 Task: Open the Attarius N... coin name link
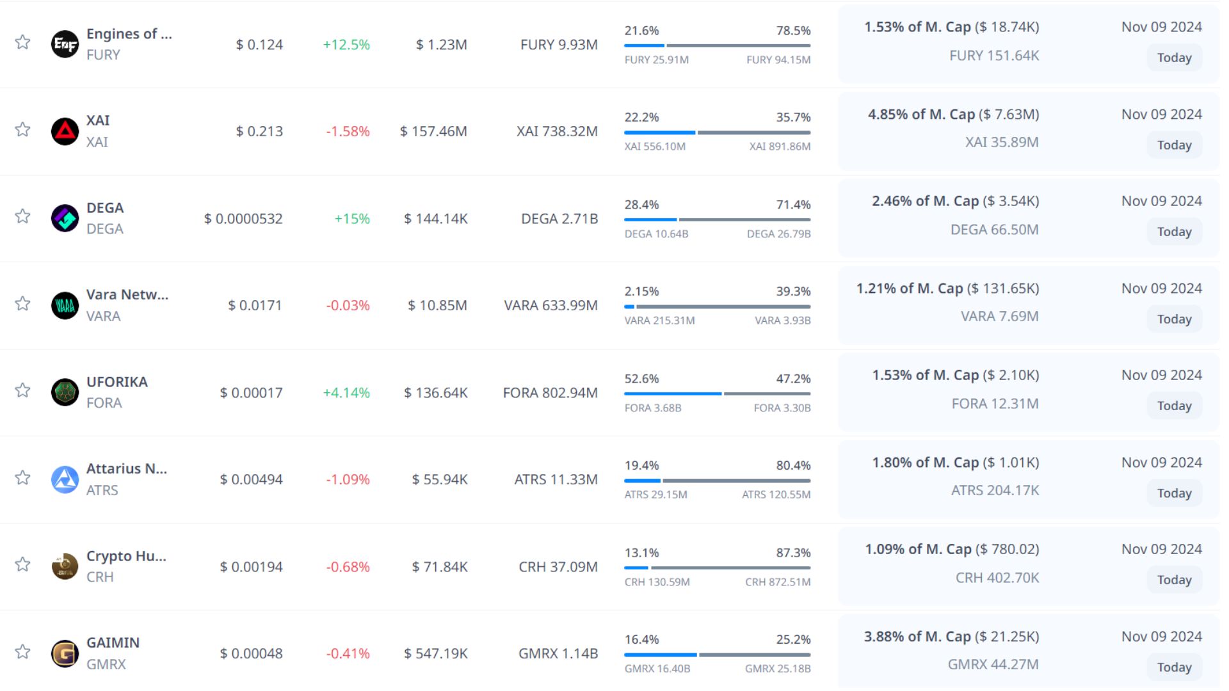pos(126,469)
